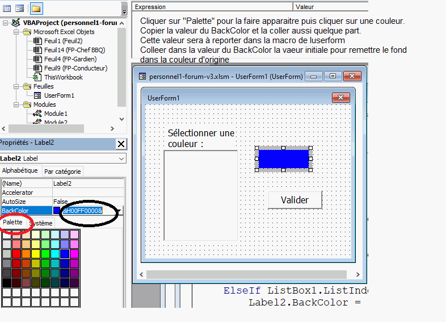Select Feuil9 (FP-Conducteur) sheet
This screenshot has width=446, height=322.
tap(75, 68)
